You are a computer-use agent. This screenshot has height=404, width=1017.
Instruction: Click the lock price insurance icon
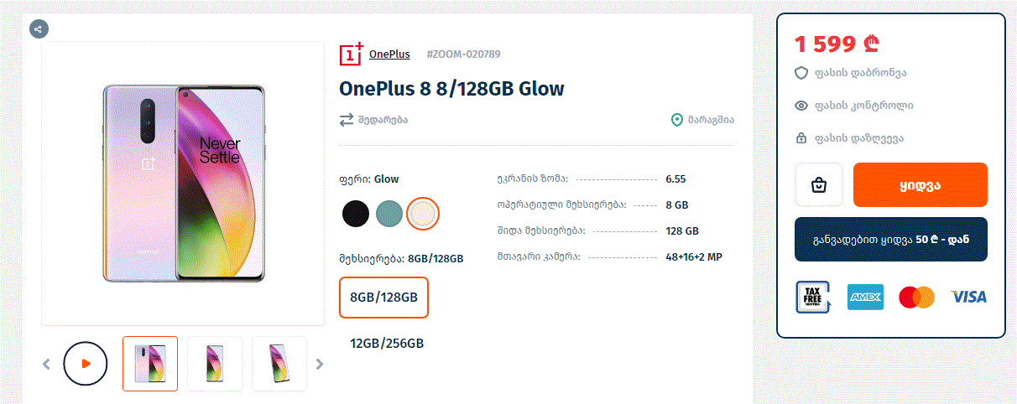(801, 138)
